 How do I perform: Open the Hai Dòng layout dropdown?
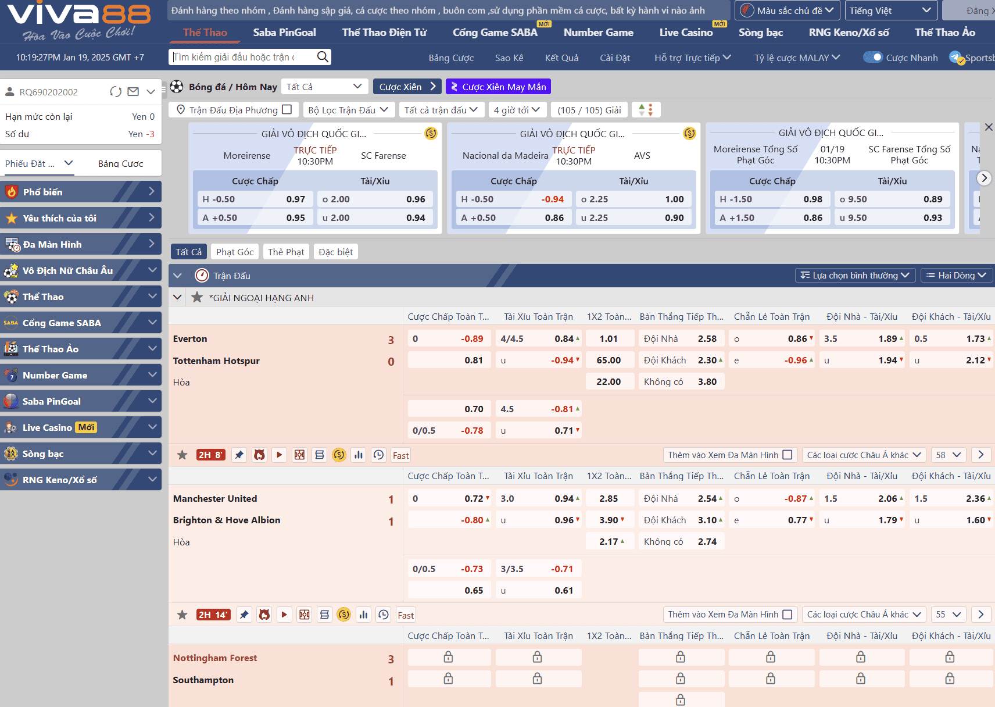pyautogui.click(x=955, y=276)
